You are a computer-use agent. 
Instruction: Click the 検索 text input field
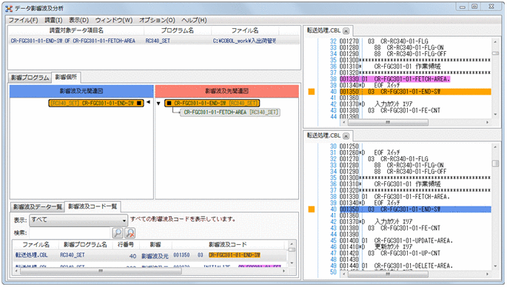coord(70,233)
